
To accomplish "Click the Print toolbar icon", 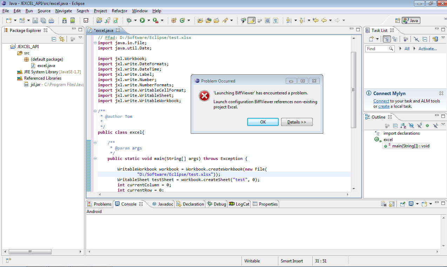I will point(51,20).
